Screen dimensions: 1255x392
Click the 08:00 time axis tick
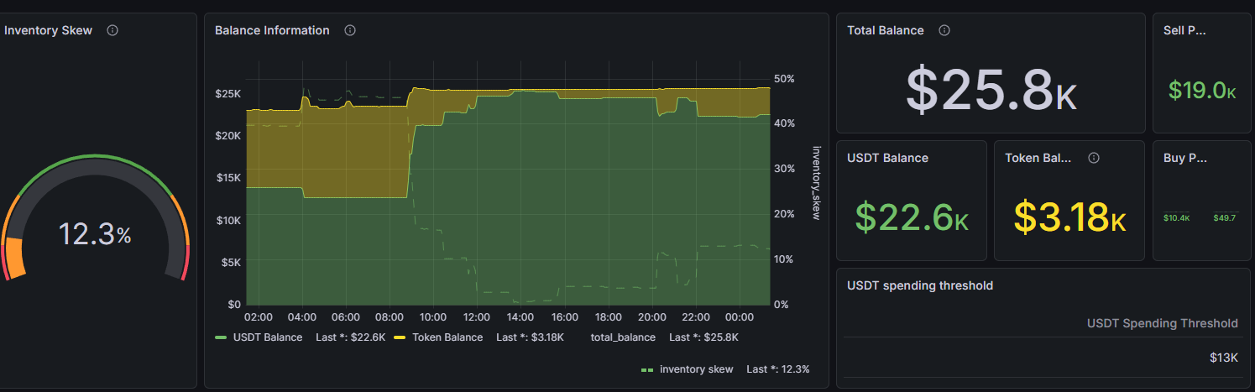(390, 317)
